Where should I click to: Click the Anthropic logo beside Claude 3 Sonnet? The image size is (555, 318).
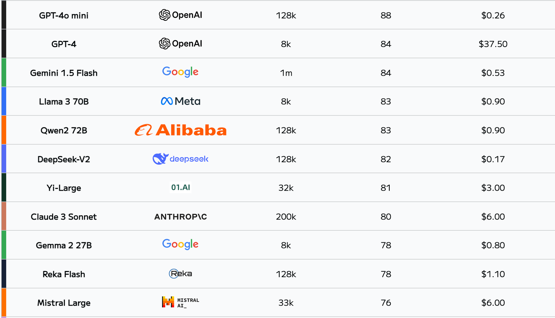(180, 217)
